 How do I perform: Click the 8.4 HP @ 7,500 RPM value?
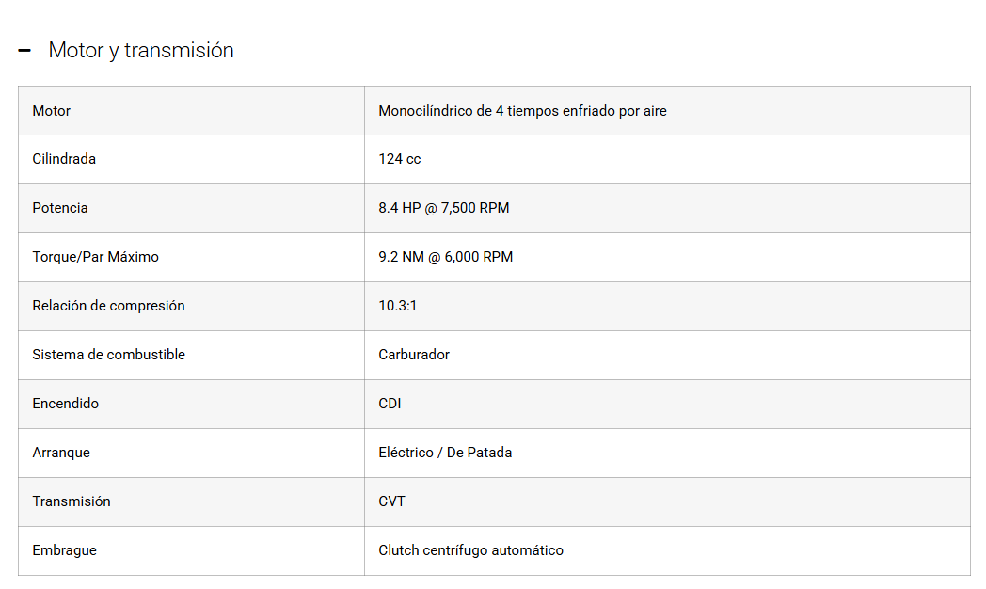[x=444, y=208]
